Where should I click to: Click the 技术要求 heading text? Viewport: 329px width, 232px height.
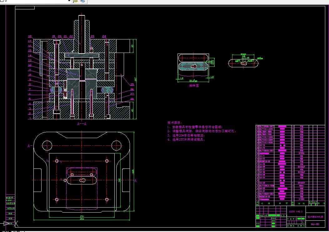pos(175,123)
